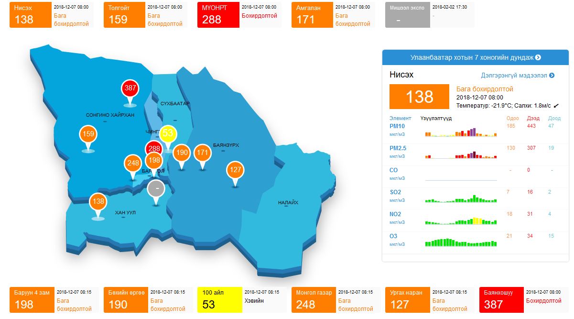
Task: Click the orange 171 map pin
Action: click(203, 153)
